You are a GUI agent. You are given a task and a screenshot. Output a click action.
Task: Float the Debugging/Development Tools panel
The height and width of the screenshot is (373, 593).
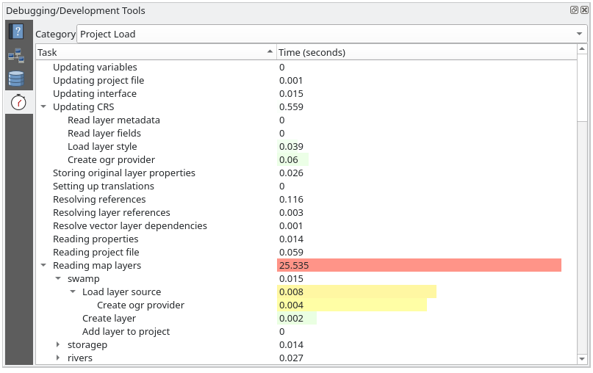(x=574, y=10)
